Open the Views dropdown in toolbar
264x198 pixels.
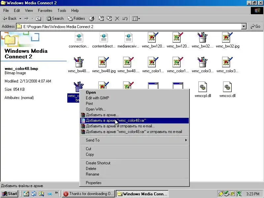tap(136, 18)
